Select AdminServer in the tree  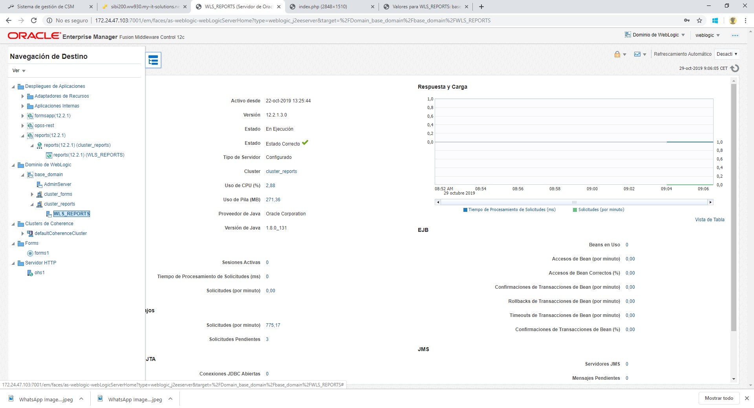coord(57,184)
